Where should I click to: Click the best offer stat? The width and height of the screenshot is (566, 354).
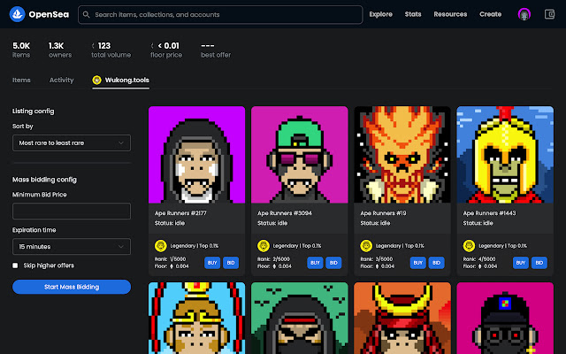[x=216, y=50]
